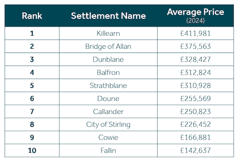Click the Settlement Name column header
The image size is (240, 162).
pyautogui.click(x=108, y=16)
